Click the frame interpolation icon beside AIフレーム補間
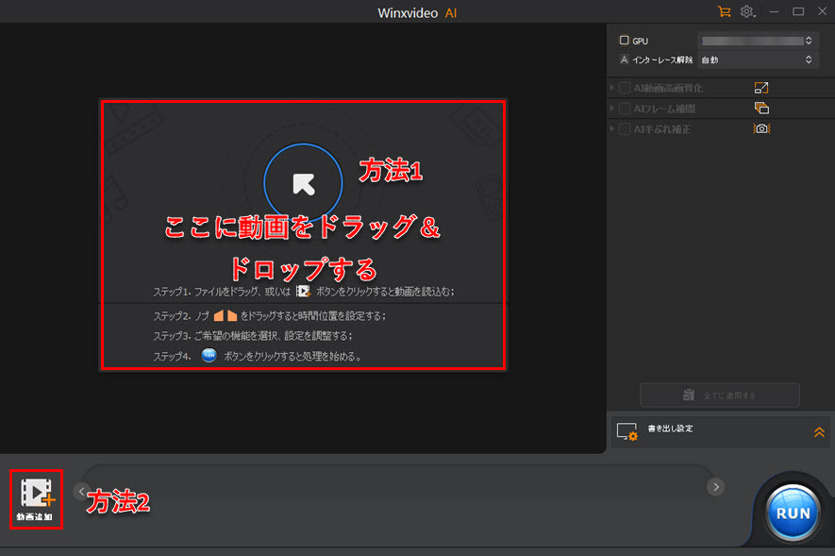Screen dimensions: 835x556 pos(761,109)
